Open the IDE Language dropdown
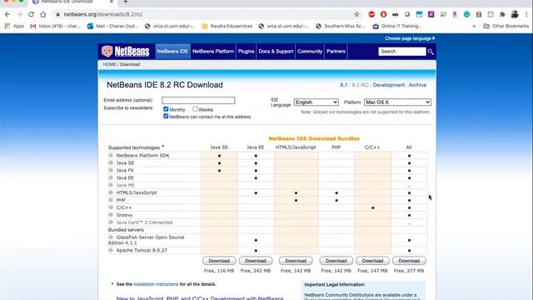533x300 pixels. tap(316, 102)
